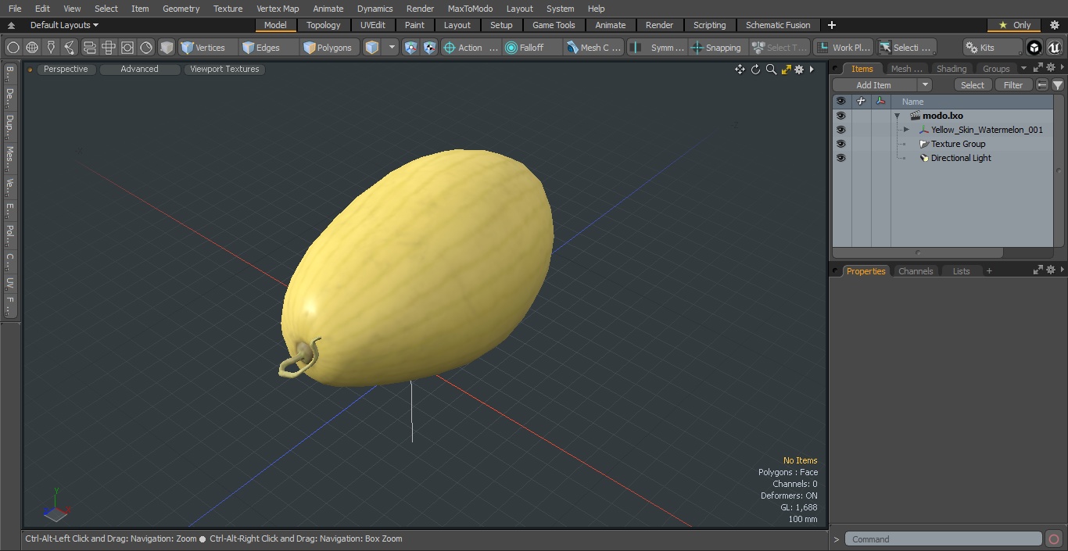The image size is (1068, 551).
Task: Add new layout tab with plus icon
Action: pos(831,25)
